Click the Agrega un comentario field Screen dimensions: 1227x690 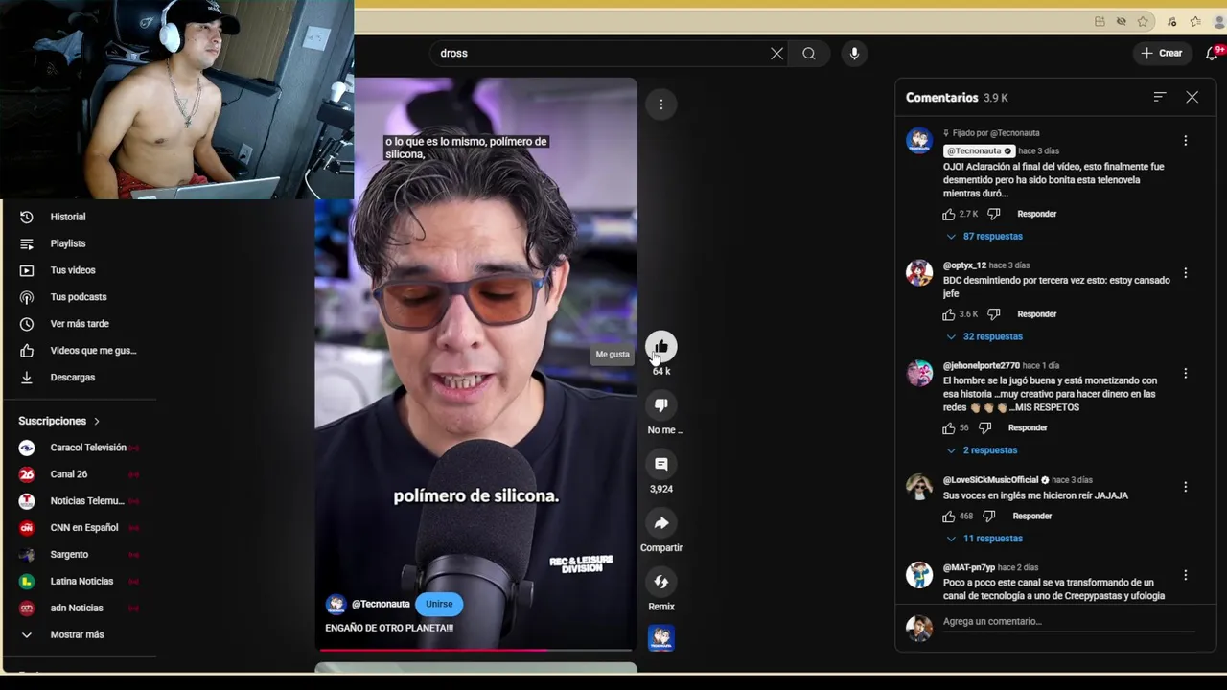coord(1069,622)
